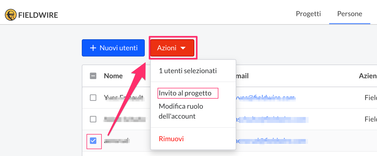Click the FIELDWIRE brand name text
The width and height of the screenshot is (377, 156).
[38, 15]
